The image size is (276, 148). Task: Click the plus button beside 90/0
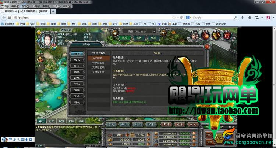127,135
